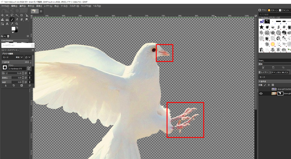Select the Color Picker tool
The height and width of the screenshot is (159, 291).
[x=12, y=24]
